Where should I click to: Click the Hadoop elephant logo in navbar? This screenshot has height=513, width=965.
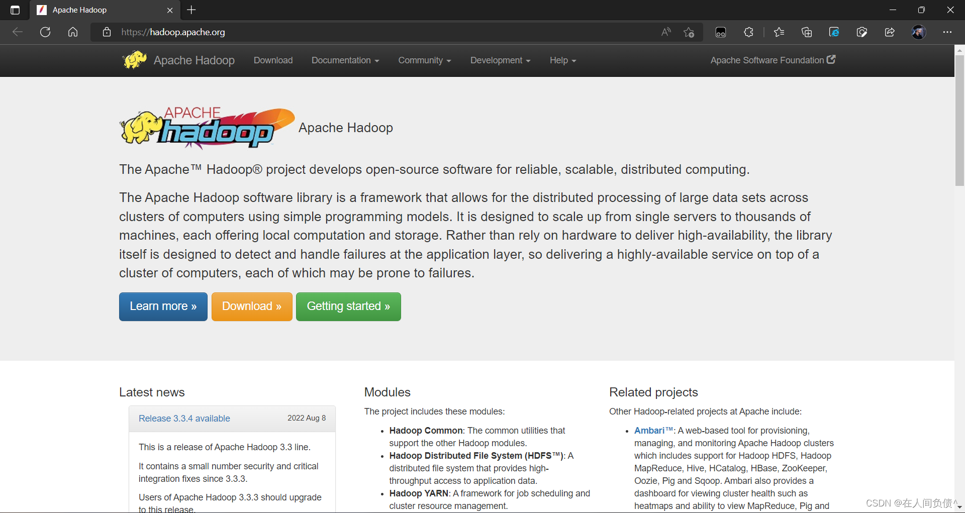134,60
